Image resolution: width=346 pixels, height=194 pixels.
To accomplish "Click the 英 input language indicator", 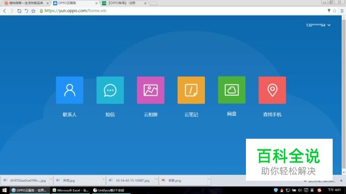I will 312,190.
